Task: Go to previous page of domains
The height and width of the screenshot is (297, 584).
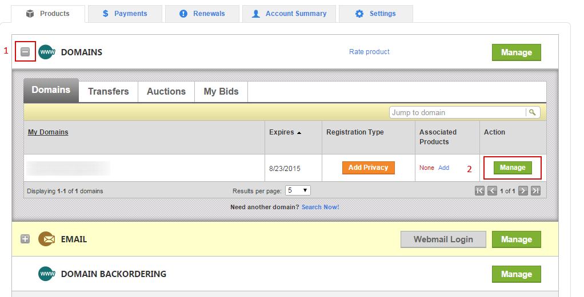Action: pos(493,191)
